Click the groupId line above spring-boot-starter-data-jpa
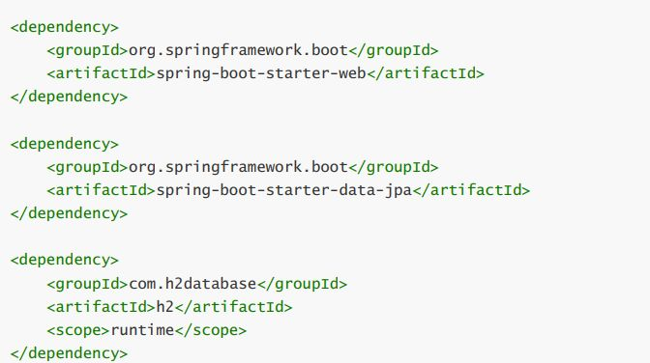This screenshot has height=363, width=650. click(x=243, y=167)
